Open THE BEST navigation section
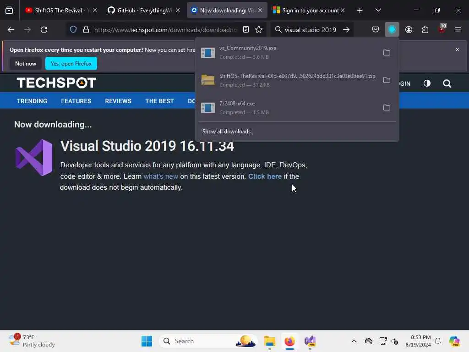Screen dimensions: 469x352 coord(159,101)
